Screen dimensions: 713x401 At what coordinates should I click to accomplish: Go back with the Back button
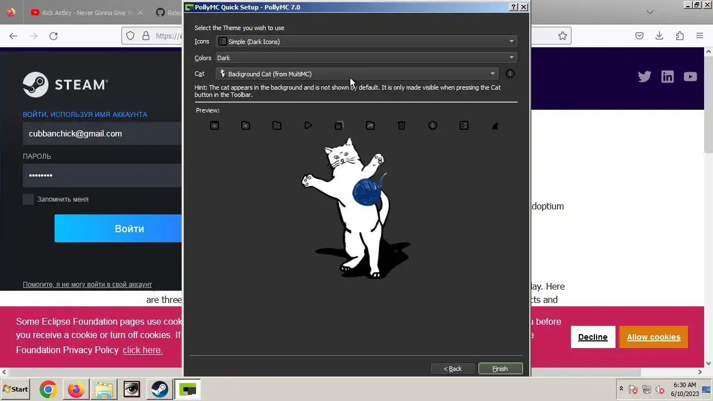452,369
